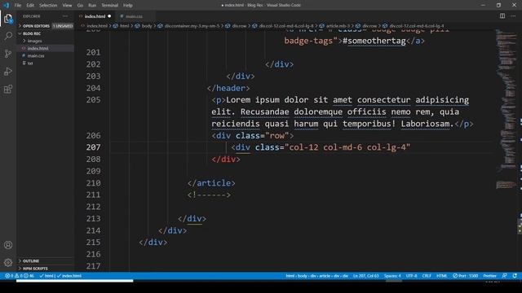Place cursor on the closing article tag

[x=211, y=183]
